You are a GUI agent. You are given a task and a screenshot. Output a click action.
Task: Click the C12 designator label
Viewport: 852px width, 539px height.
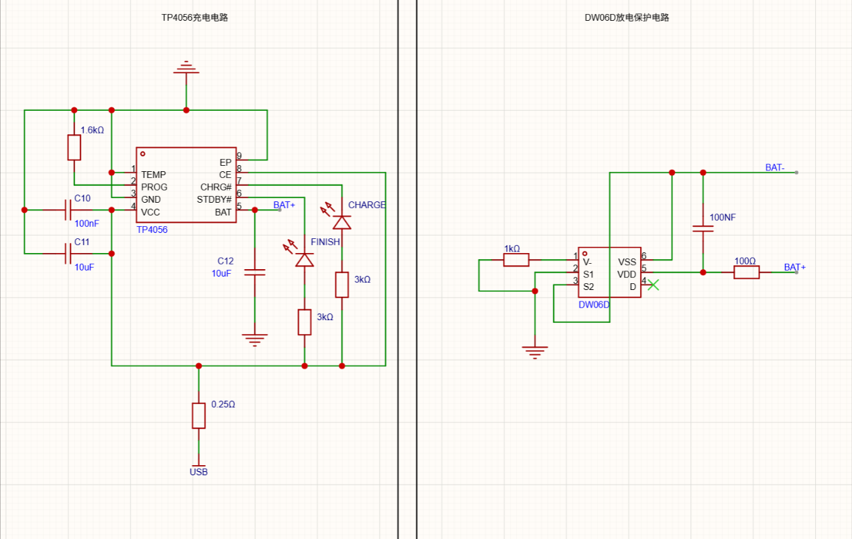coord(225,261)
